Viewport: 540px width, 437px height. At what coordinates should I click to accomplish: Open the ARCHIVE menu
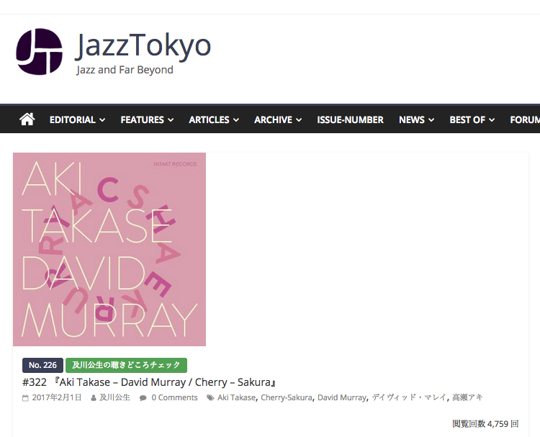coord(278,120)
